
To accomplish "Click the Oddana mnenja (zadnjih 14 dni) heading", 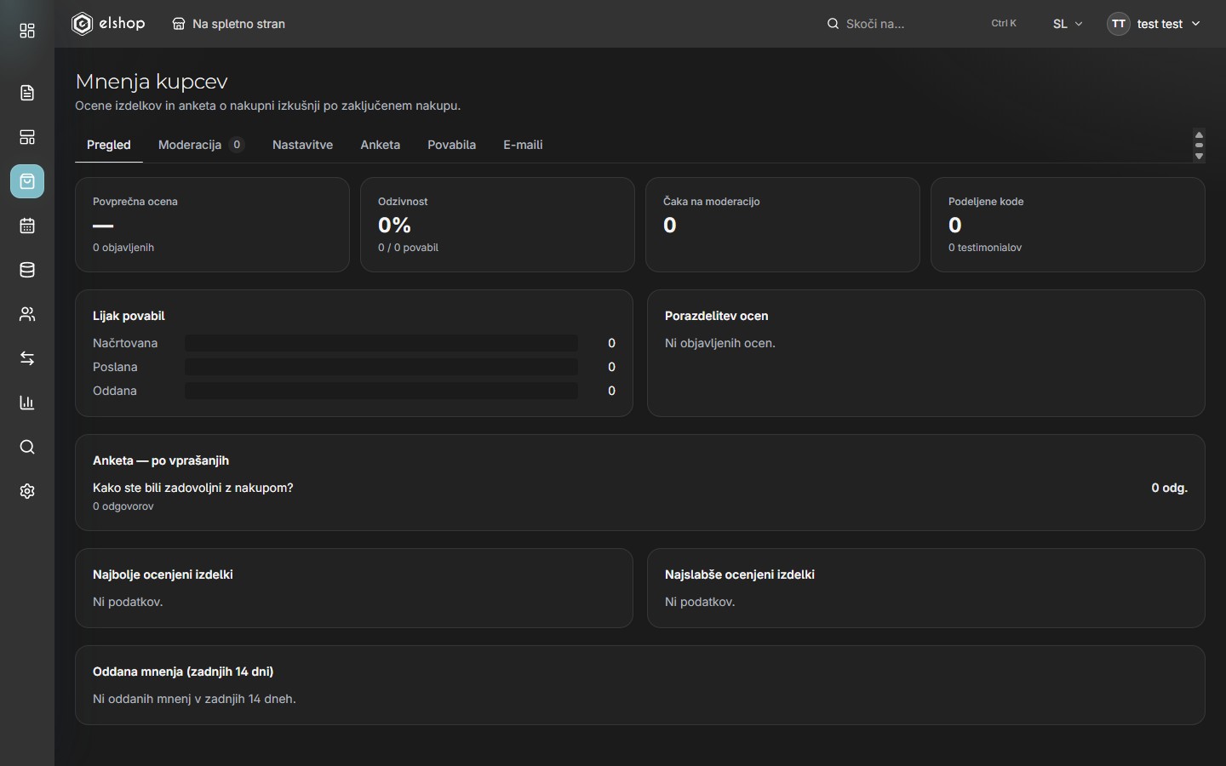I will click(x=183, y=672).
